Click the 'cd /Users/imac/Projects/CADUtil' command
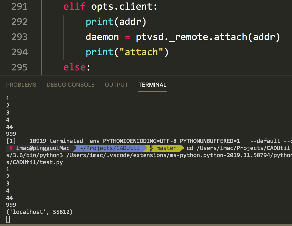Image resolution: width=292 pixels, height=226 pixels. pyautogui.click(x=238, y=148)
